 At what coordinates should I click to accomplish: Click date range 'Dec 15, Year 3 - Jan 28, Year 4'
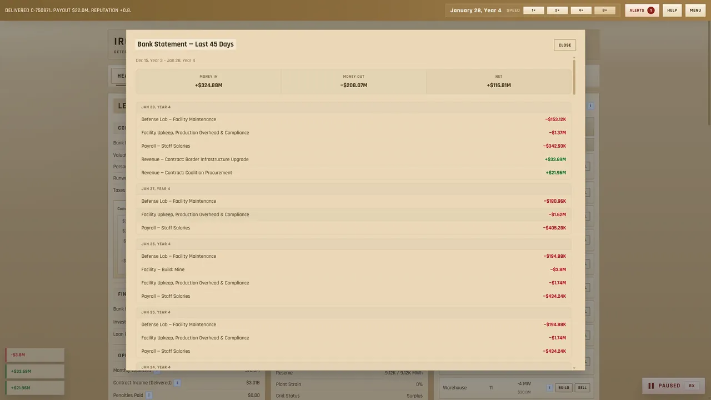[x=166, y=61]
